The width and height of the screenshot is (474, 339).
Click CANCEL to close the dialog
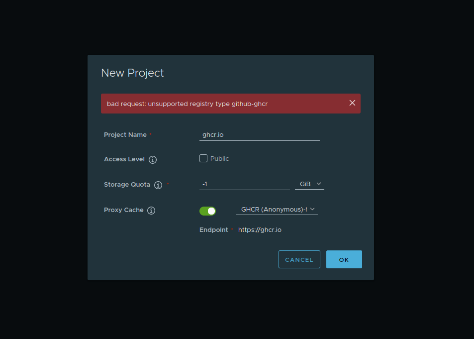(x=299, y=259)
